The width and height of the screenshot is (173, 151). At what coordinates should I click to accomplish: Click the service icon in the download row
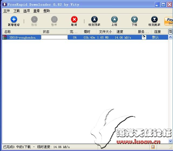coord(144,37)
